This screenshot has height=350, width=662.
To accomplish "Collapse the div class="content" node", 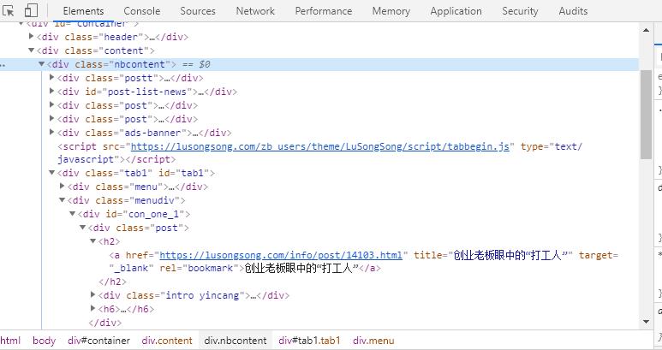I will 31,50.
